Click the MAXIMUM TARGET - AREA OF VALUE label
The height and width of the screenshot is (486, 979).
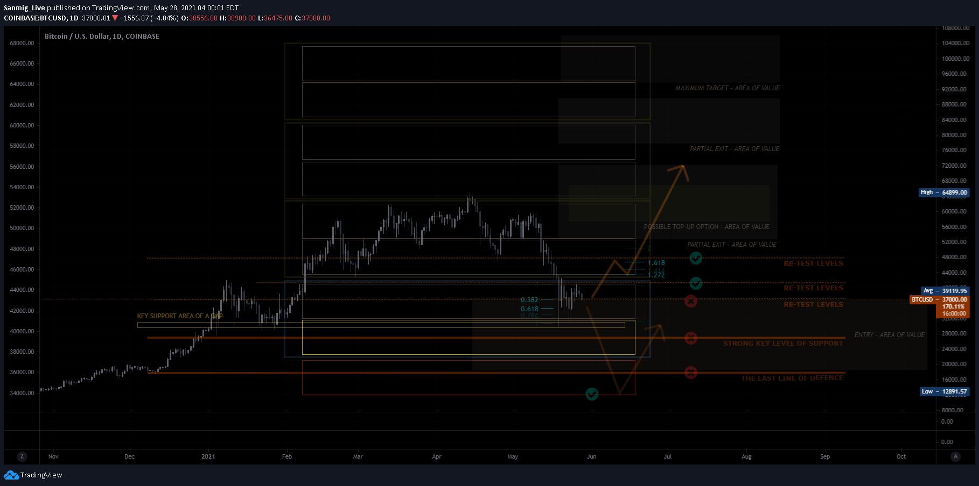(728, 88)
